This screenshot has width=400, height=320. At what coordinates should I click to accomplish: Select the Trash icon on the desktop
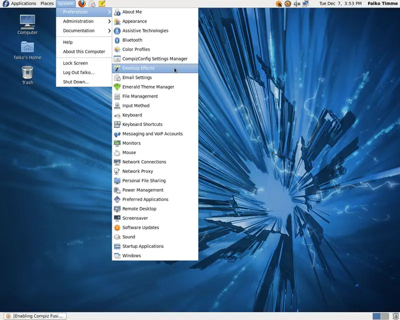point(27,75)
